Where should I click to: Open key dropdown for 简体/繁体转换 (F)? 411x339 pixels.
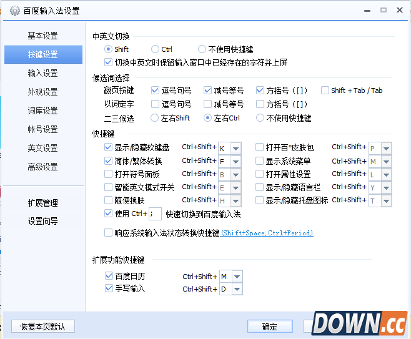(235, 162)
